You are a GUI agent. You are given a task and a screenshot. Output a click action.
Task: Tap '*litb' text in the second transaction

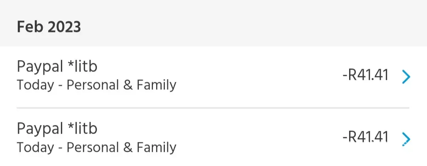[83, 129]
